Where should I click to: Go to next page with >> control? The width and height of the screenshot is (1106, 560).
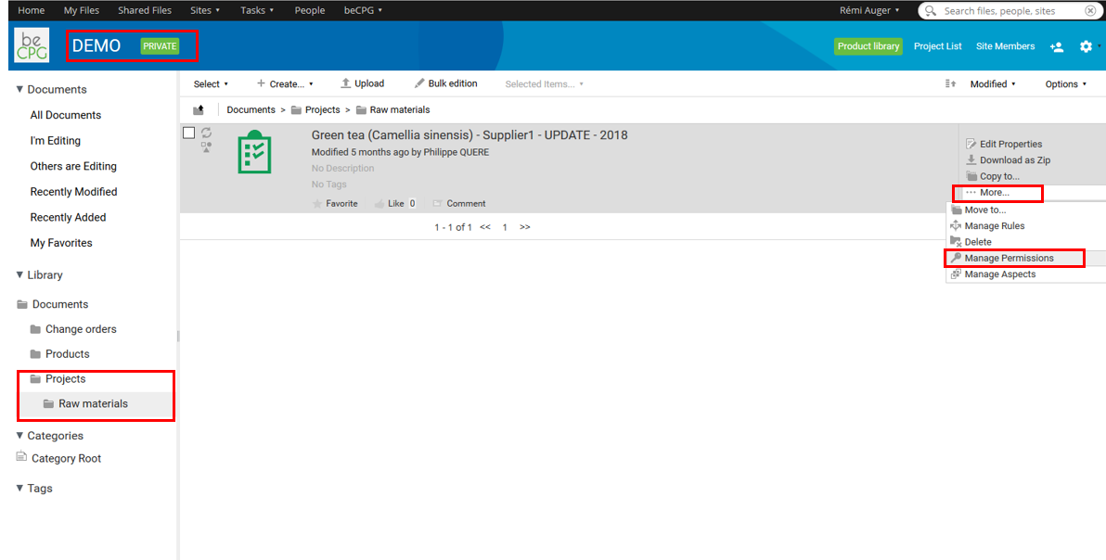pos(525,227)
